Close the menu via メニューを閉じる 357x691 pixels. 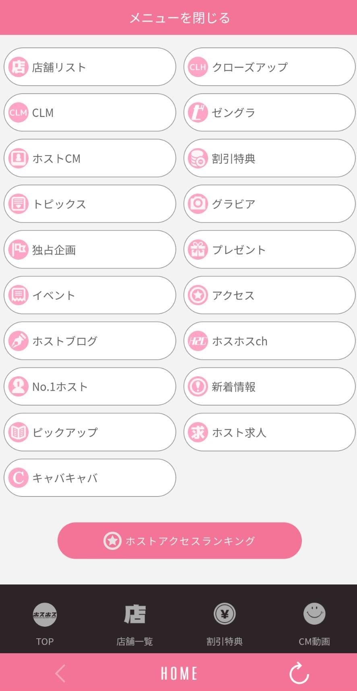179,18
